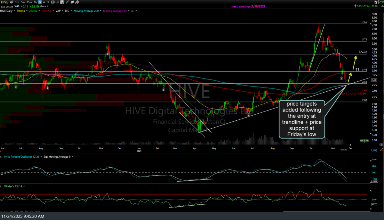This screenshot has height=220, width=384.
Task: Select the 1h timeframe button
Action: pyautogui.click(x=36, y=2)
